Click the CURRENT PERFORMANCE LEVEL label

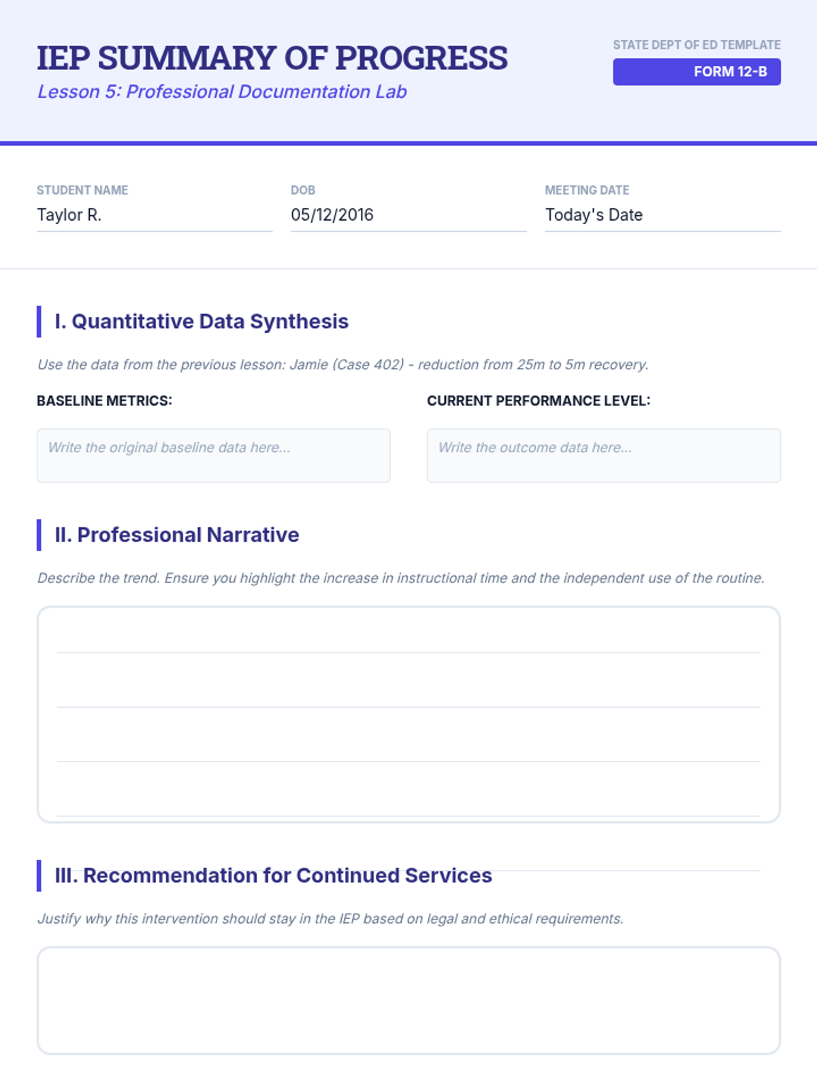pyautogui.click(x=539, y=401)
